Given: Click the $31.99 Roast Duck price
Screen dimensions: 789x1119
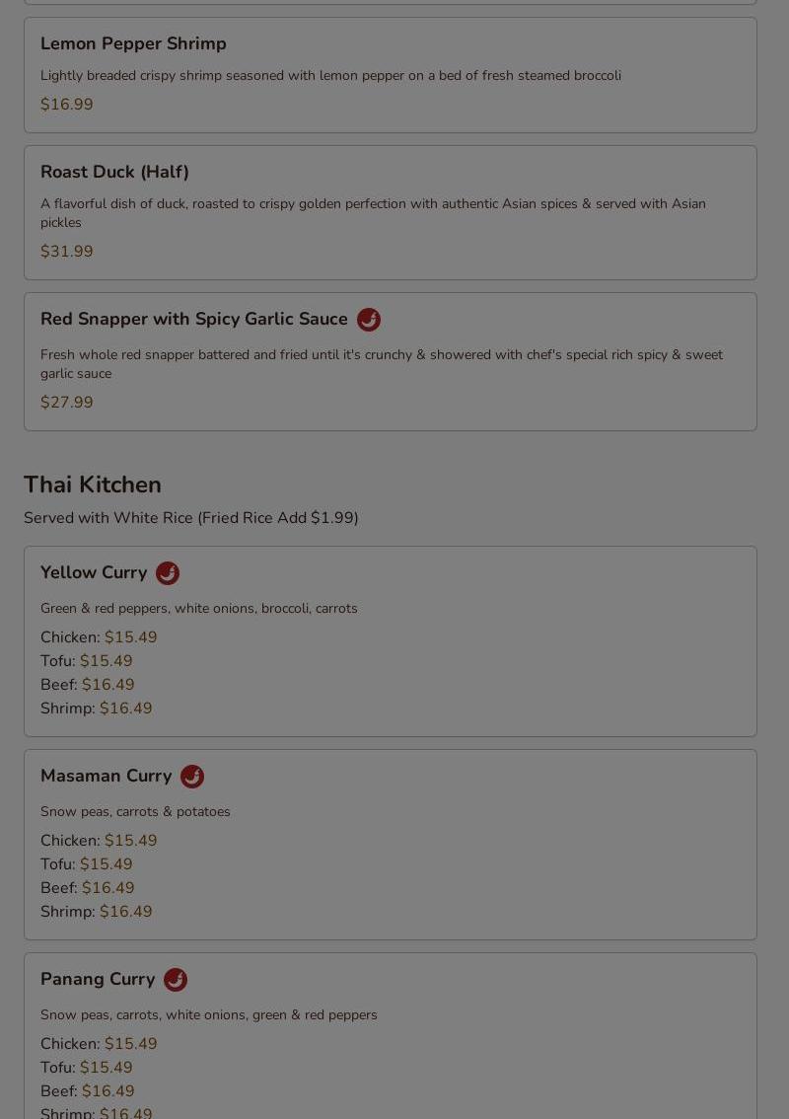Looking at the screenshot, I should point(66,252).
